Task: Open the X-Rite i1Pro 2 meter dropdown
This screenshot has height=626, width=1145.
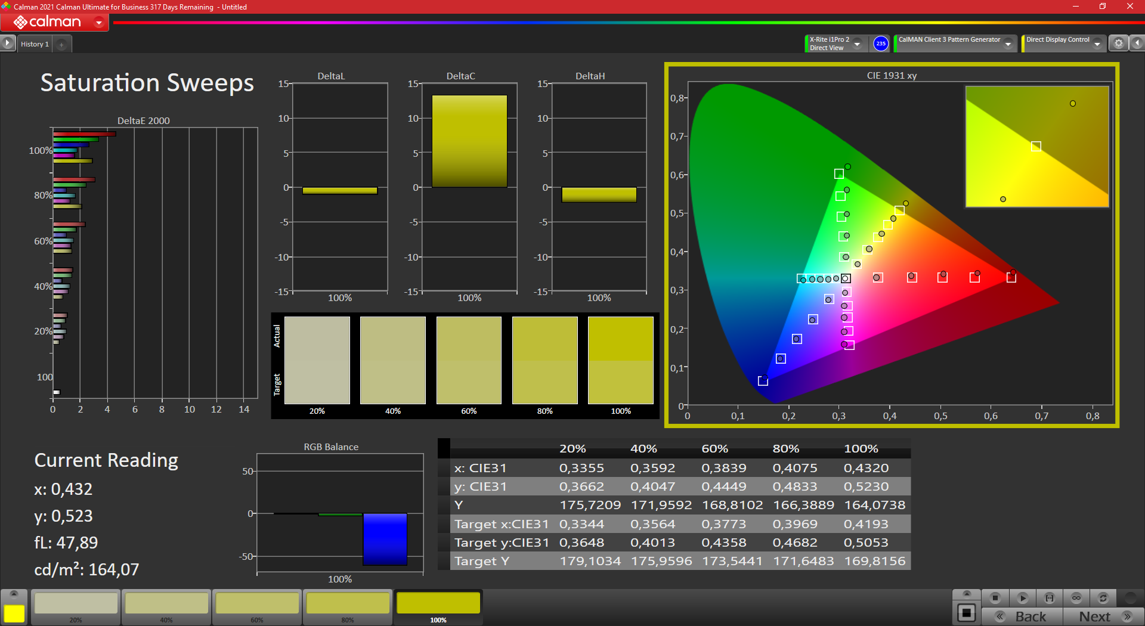Action: pos(857,44)
